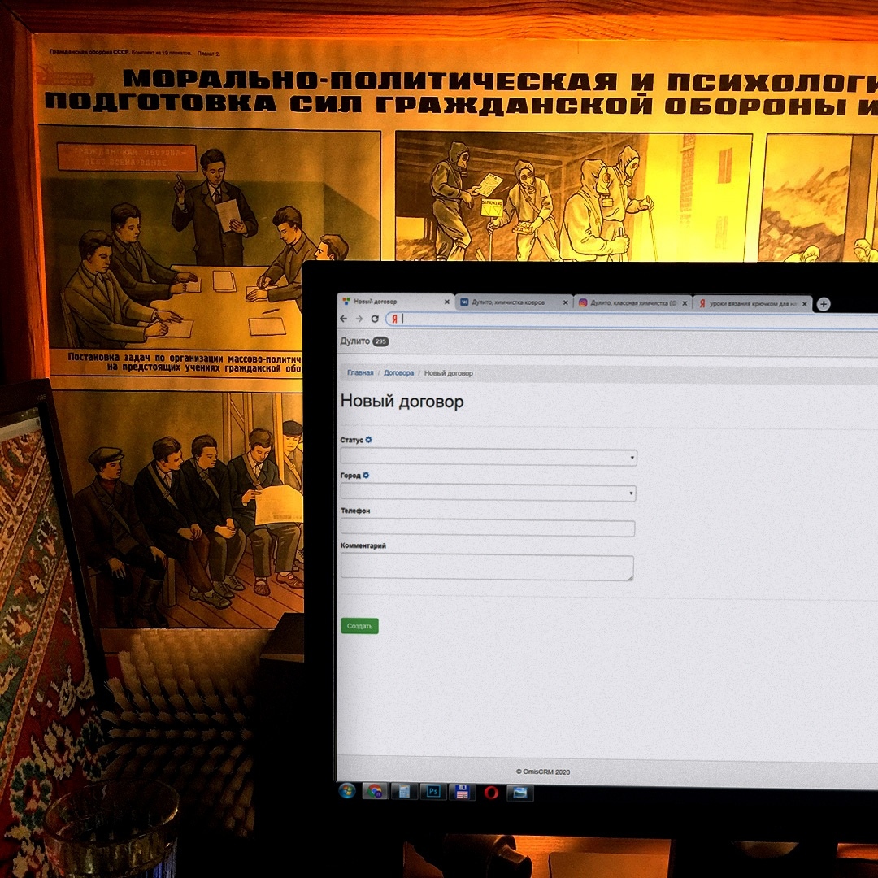Open the Договора breadcrumb link
The height and width of the screenshot is (878, 878).
click(398, 373)
